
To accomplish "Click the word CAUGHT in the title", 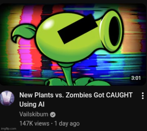I will pyautogui.click(x=119, y=95).
